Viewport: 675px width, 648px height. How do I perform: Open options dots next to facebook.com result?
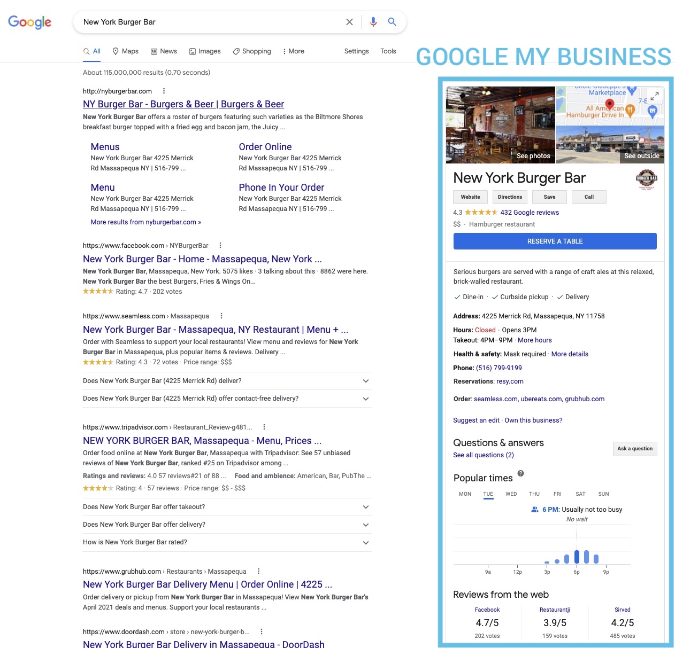tap(220, 245)
